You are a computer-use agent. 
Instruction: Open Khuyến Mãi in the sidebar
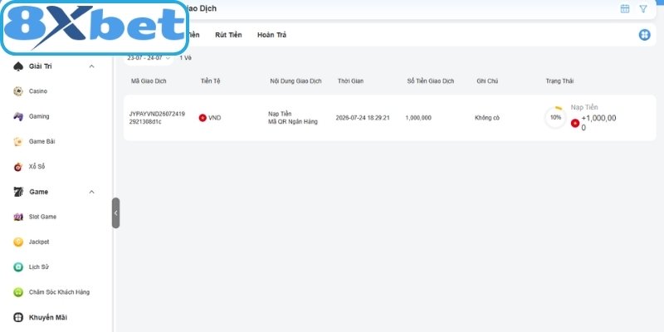[x=48, y=317]
